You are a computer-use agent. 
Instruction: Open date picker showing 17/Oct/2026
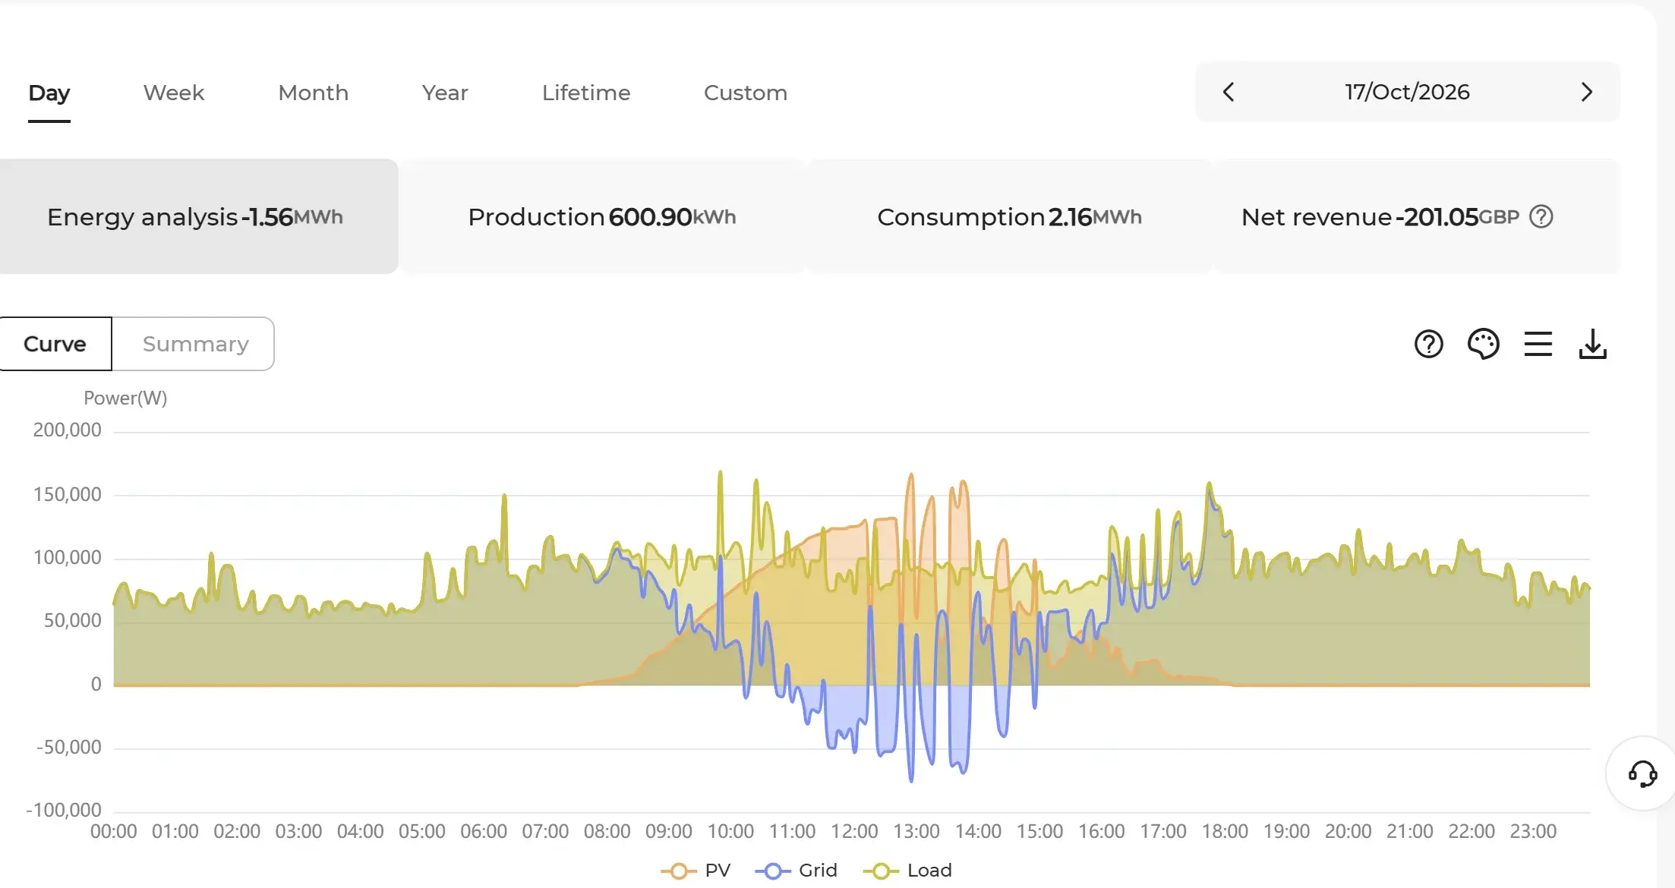pos(1407,92)
